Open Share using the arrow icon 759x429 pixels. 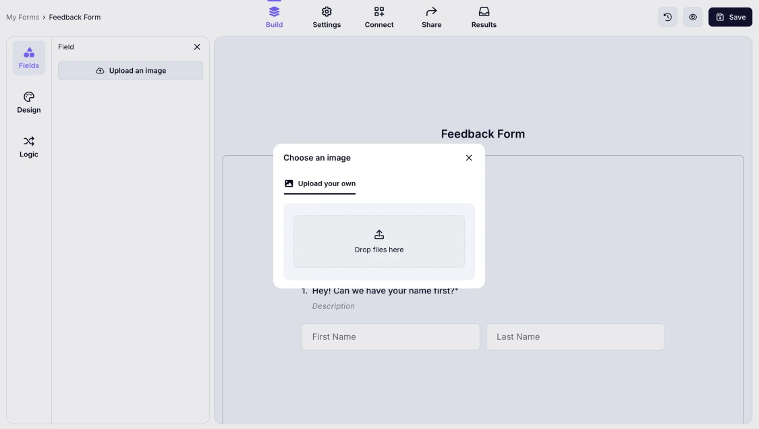click(431, 15)
